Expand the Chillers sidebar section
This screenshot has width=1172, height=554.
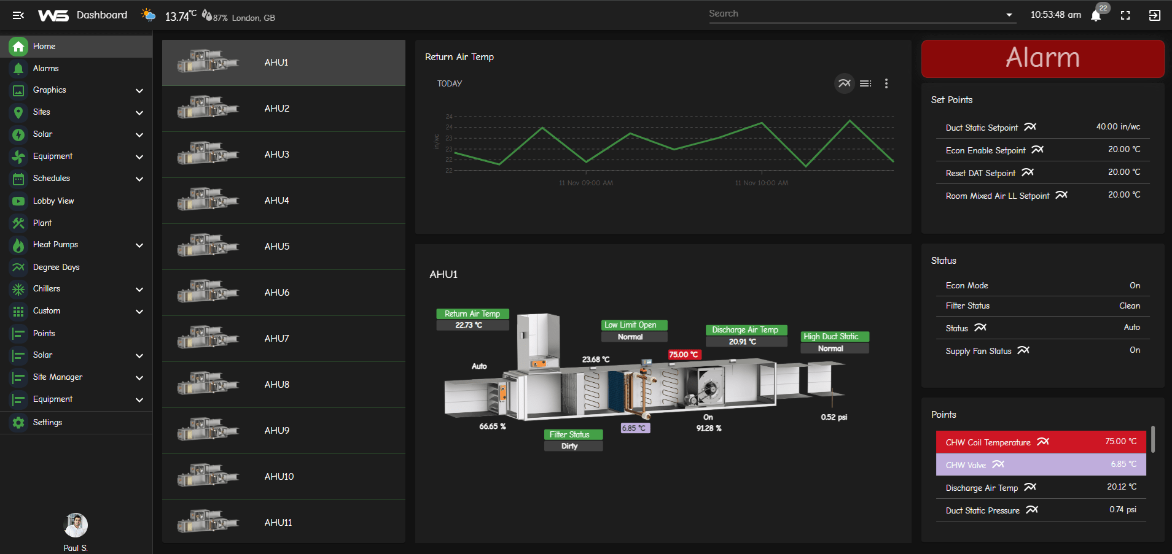(139, 290)
